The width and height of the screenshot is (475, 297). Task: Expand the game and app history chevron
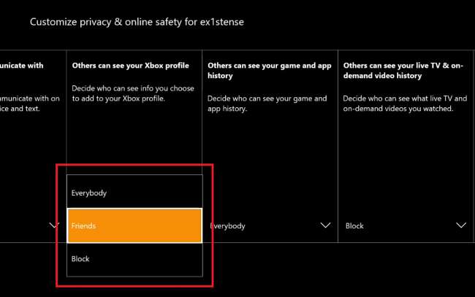(326, 225)
